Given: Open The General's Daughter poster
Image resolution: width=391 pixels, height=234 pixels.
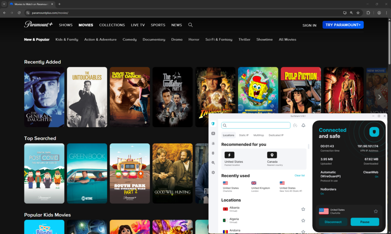Looking at the screenshot, I should tap(44, 97).
